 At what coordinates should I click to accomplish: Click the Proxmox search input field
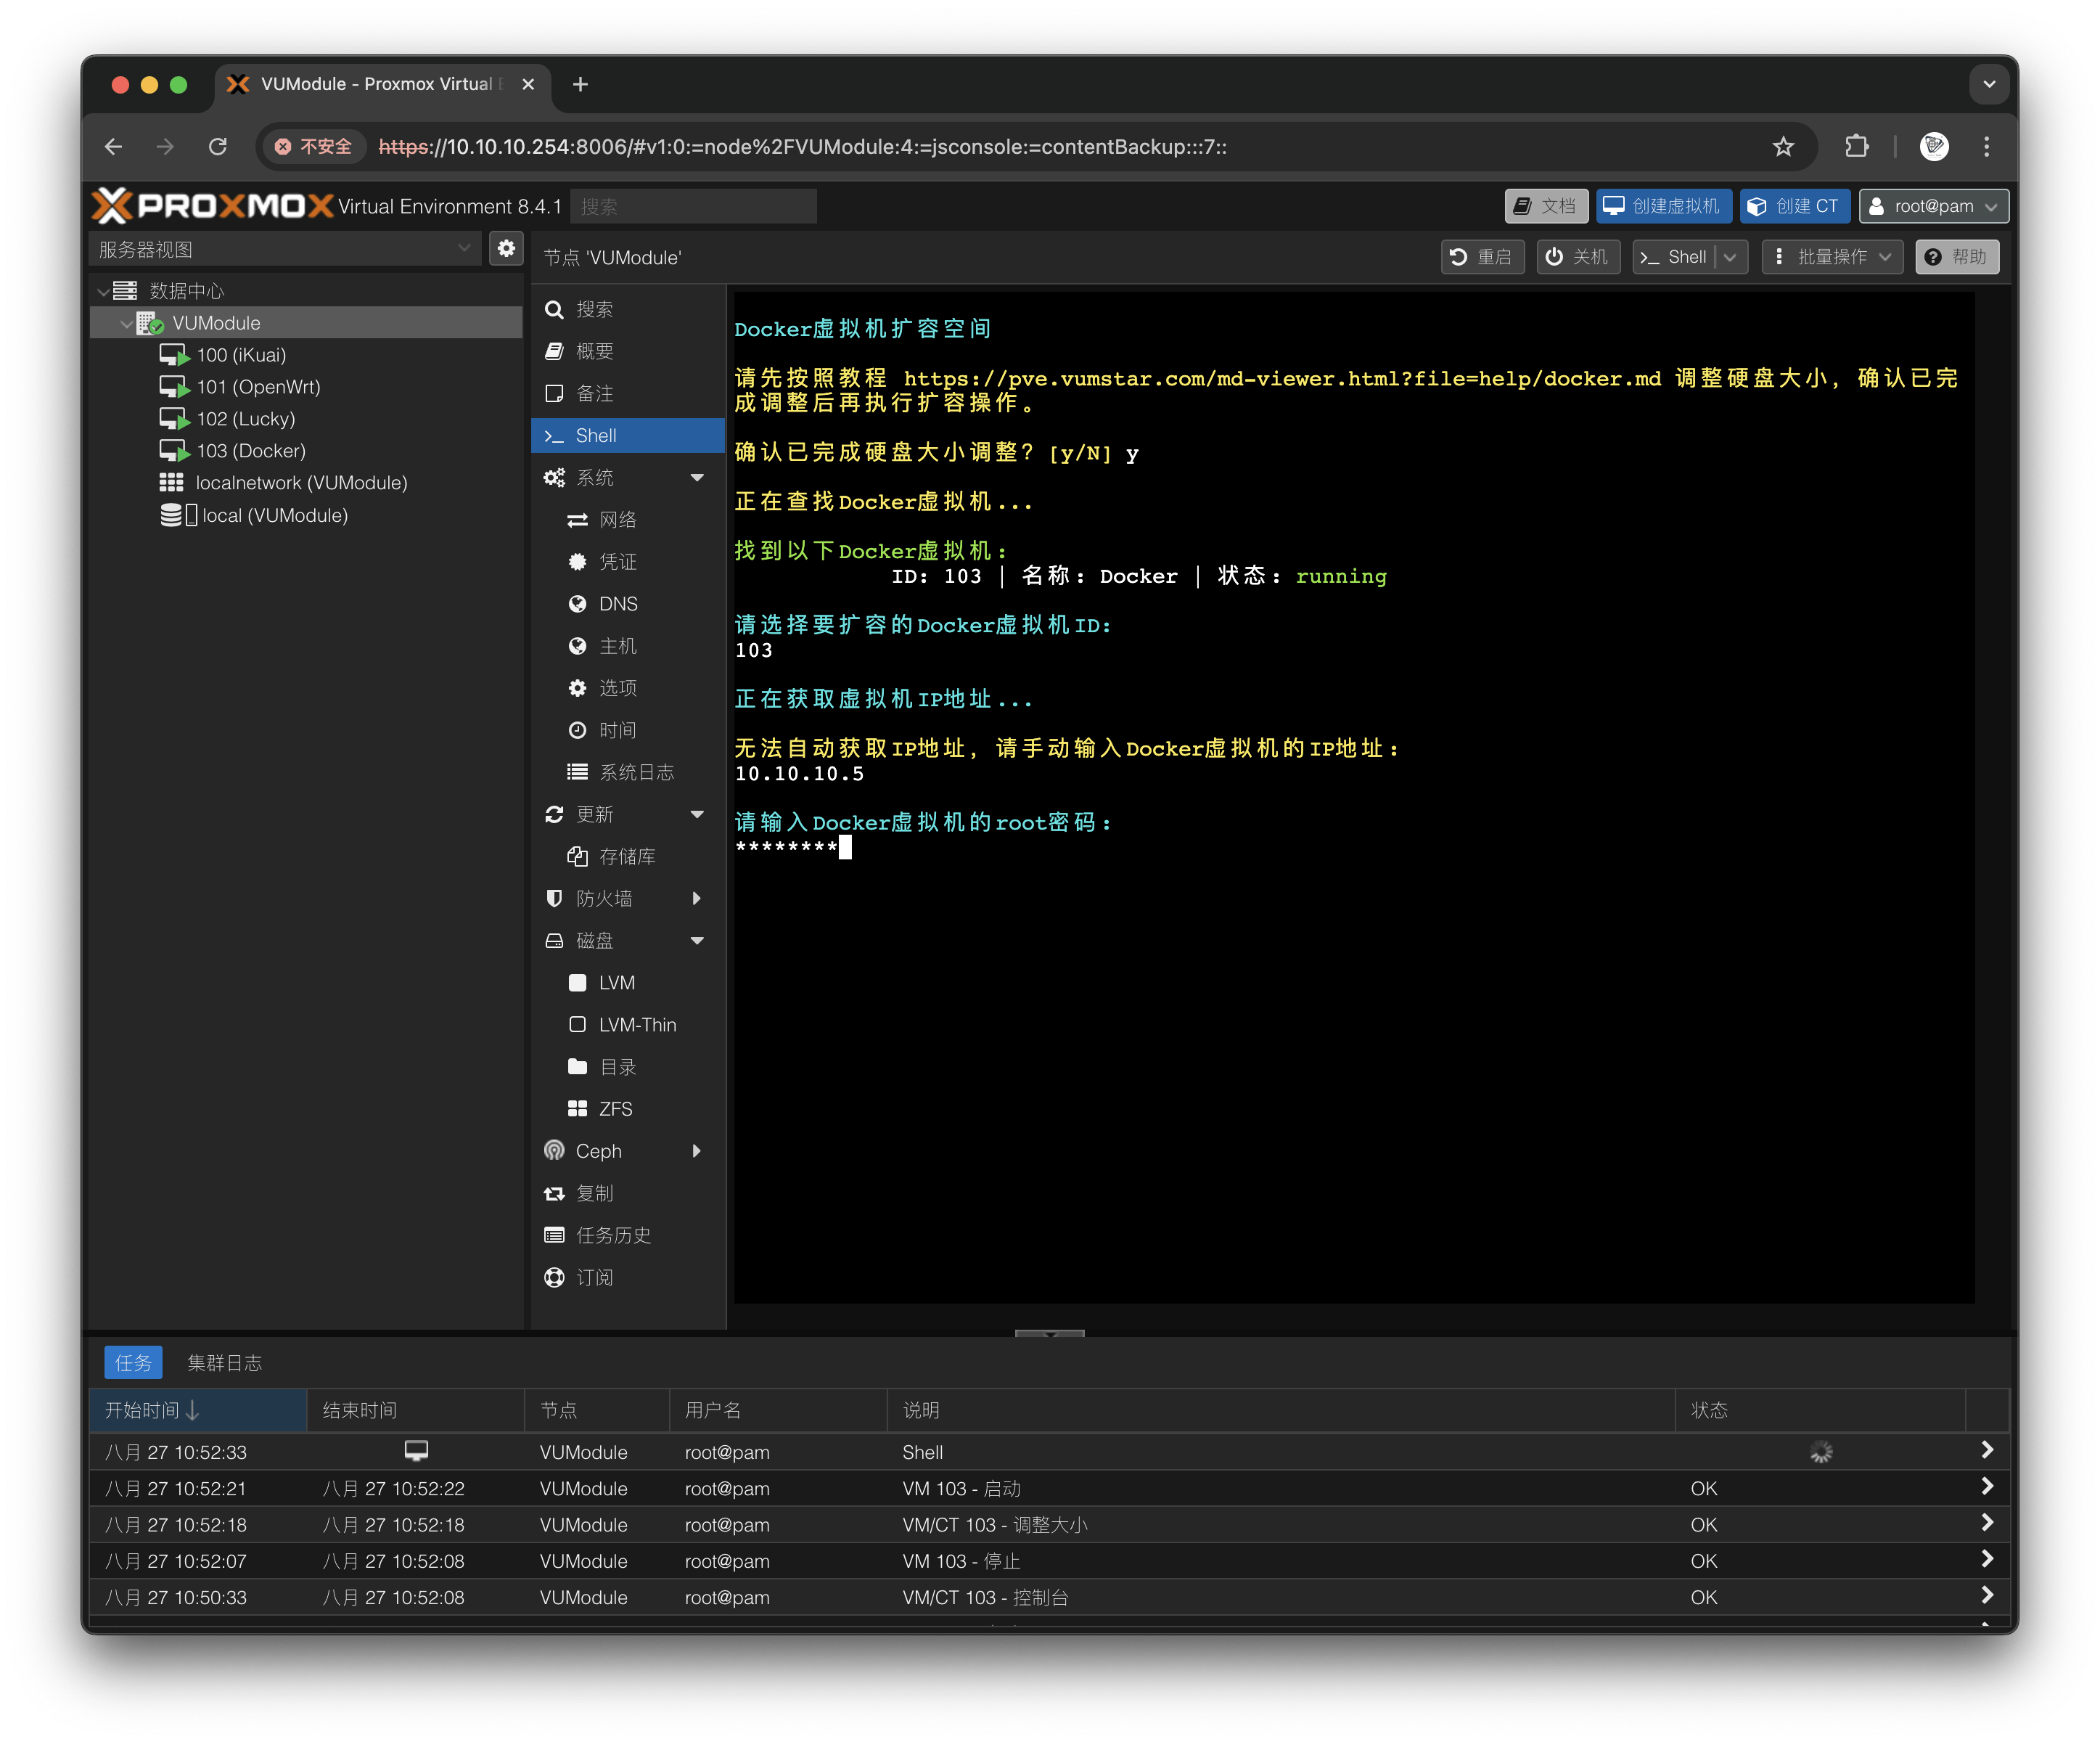point(694,207)
